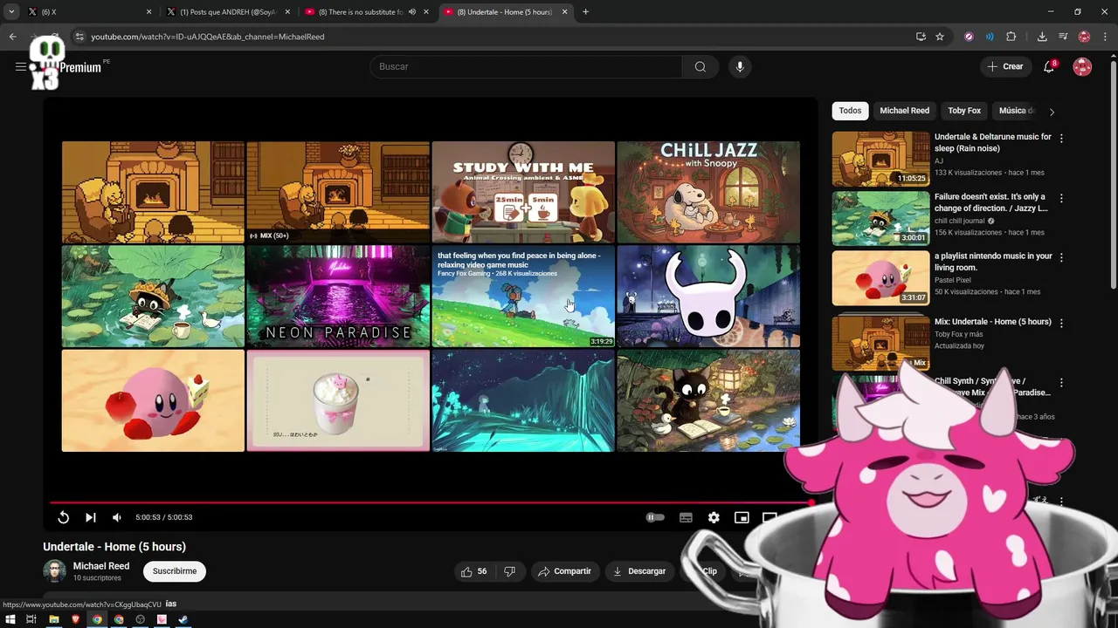Viewport: 1118px width, 628px height.
Task: Open the Mix (50+) endscreen playlist
Action: coord(338,192)
